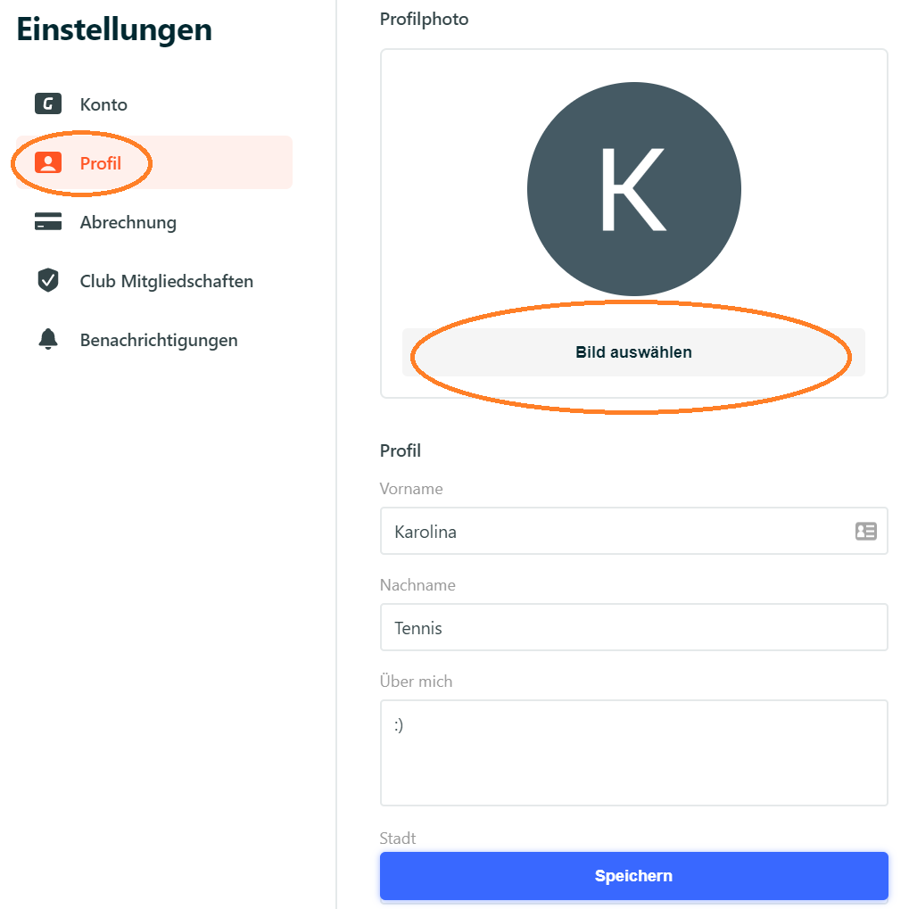This screenshot has height=909, width=909.
Task: Click into the Über mich text area
Action: pos(633,753)
